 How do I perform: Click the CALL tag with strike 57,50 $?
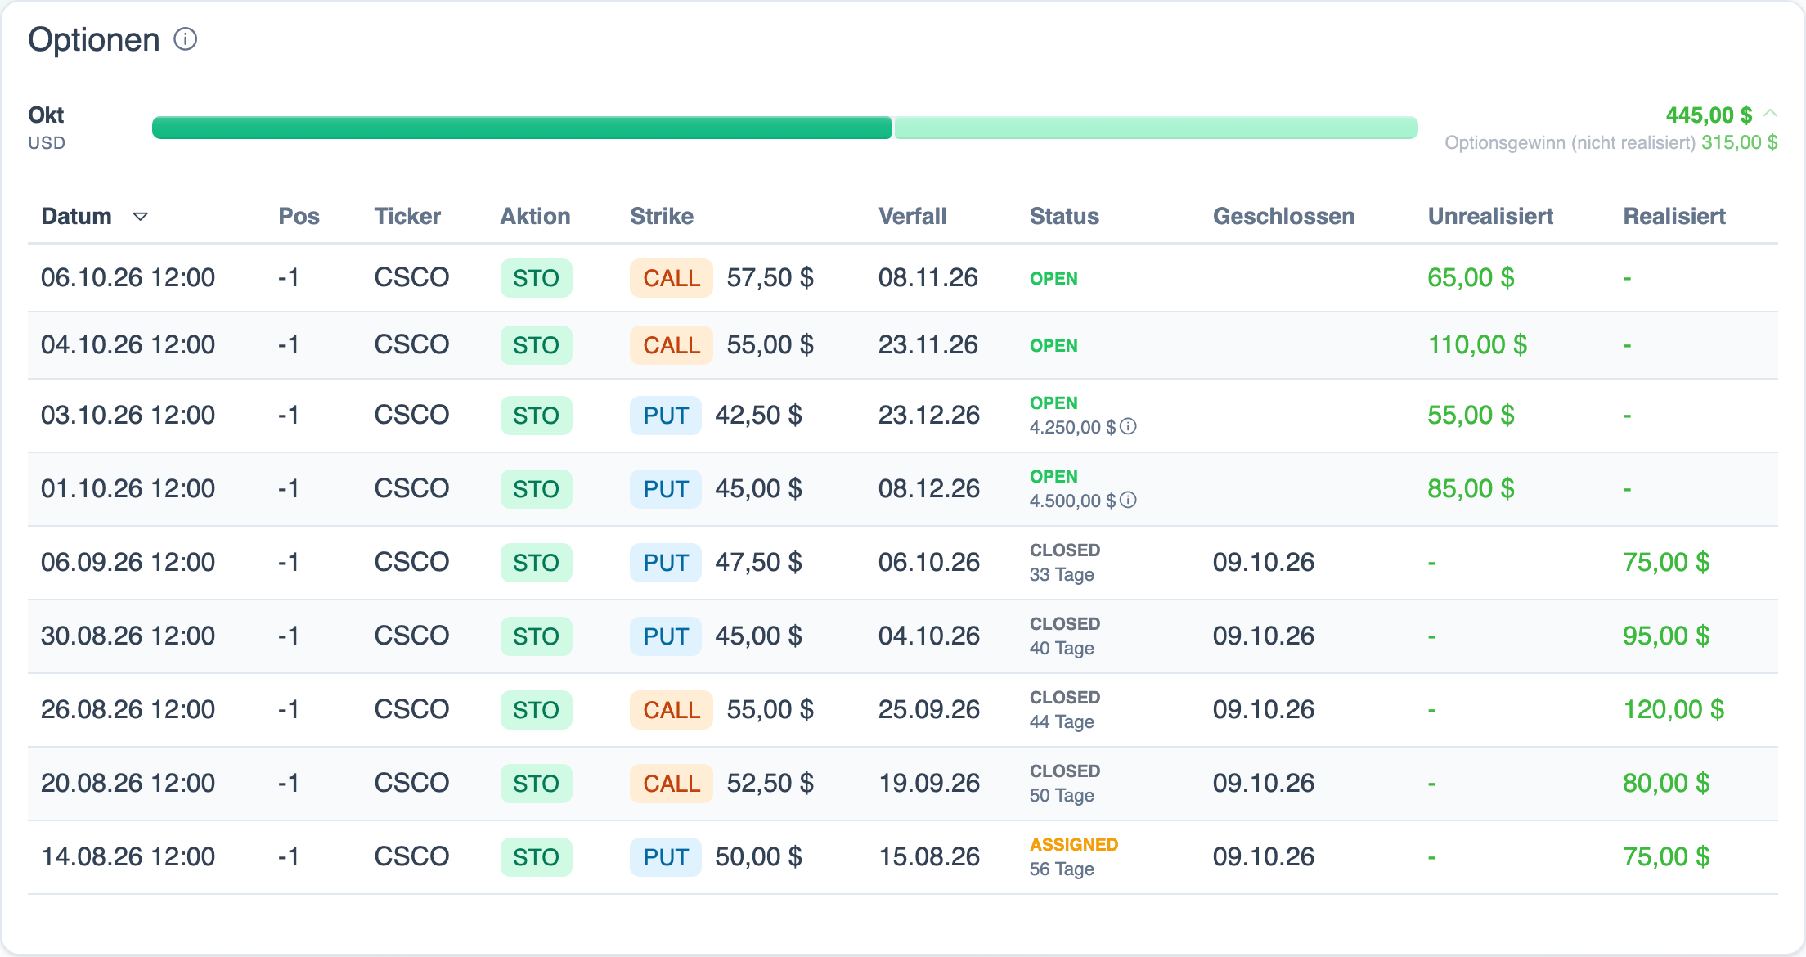coord(672,278)
